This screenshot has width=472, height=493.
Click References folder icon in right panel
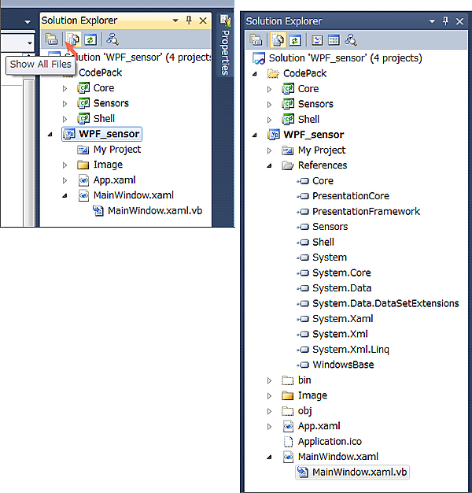(288, 165)
